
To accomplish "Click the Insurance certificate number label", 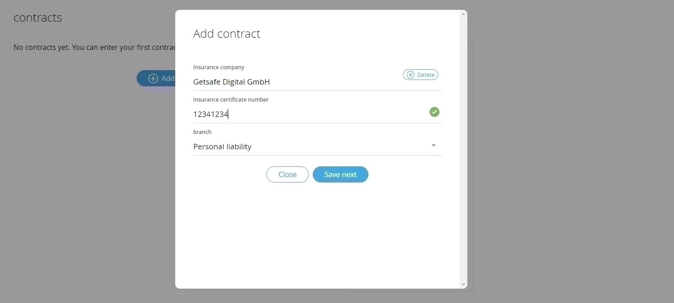I will [x=231, y=100].
